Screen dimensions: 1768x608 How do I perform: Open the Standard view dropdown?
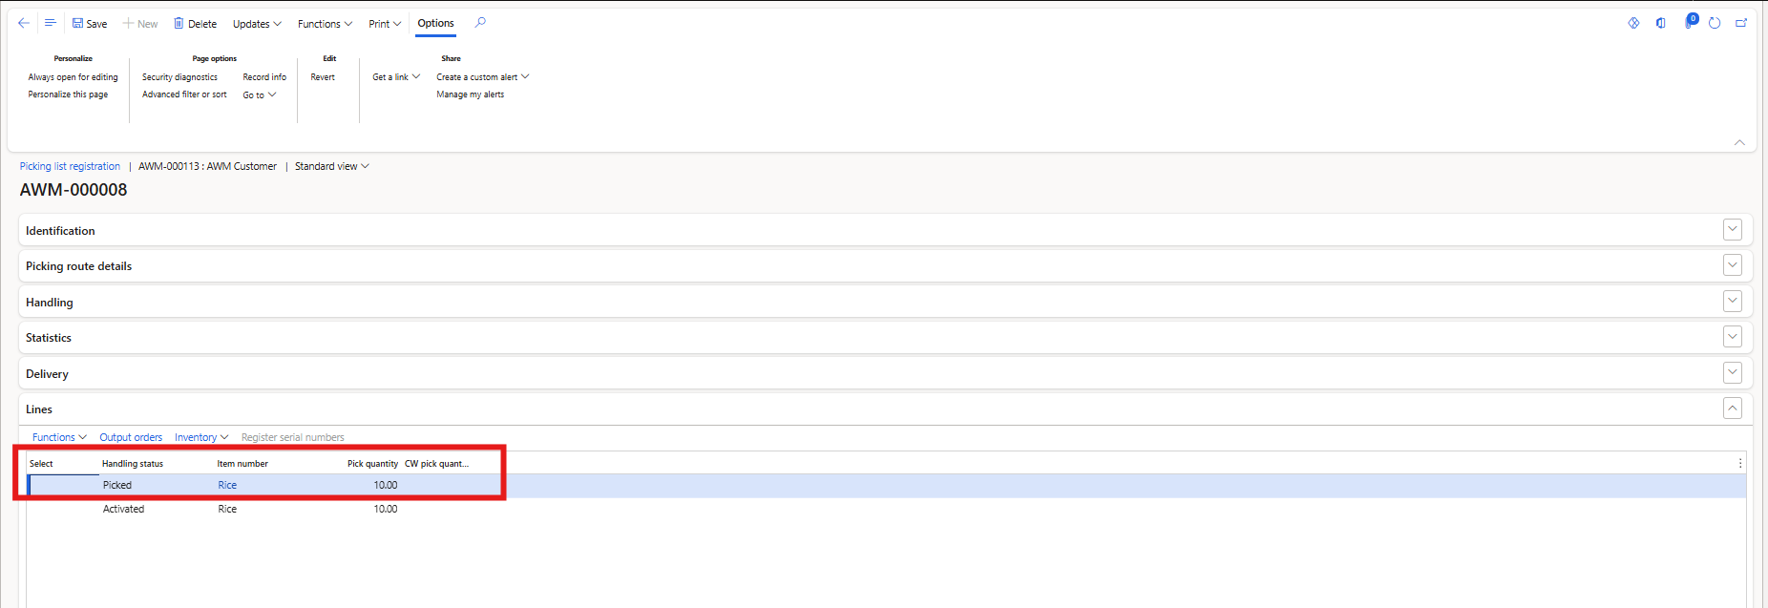click(331, 166)
